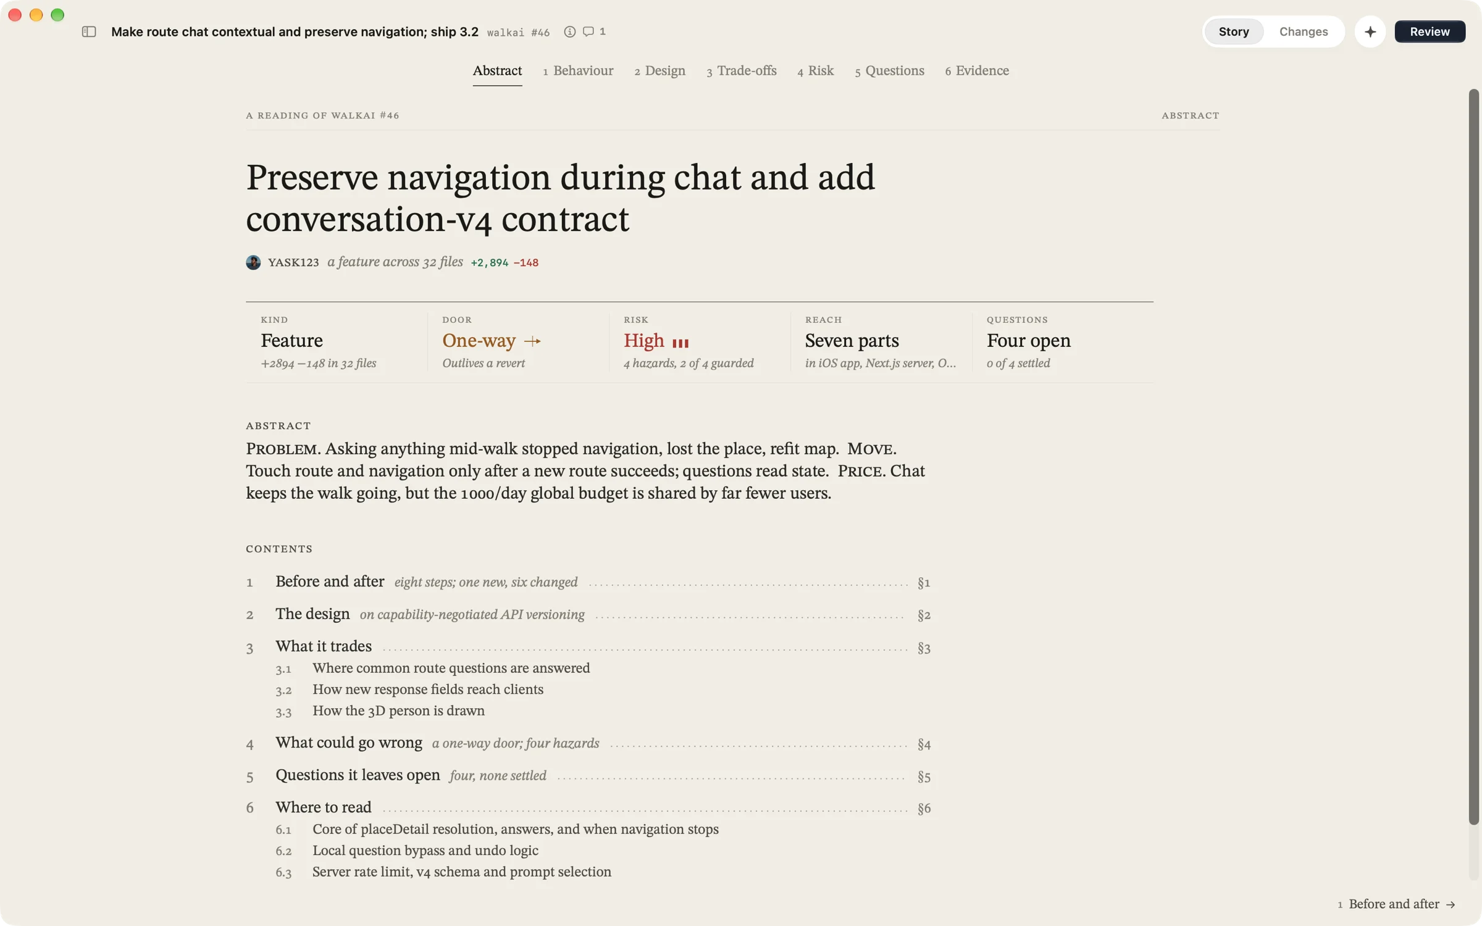Click the vertical page scrollbar
This screenshot has height=926, width=1482.
(1473, 457)
